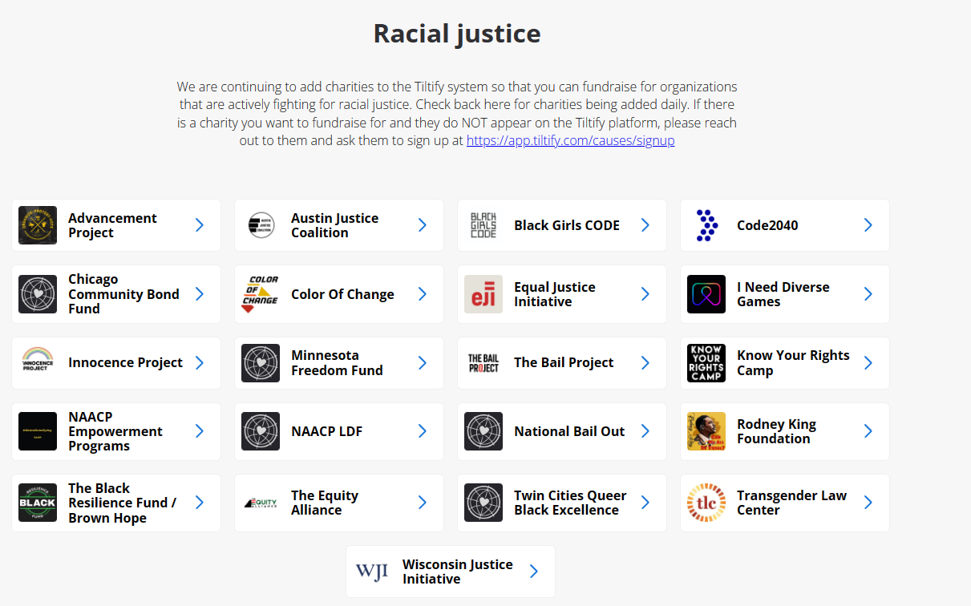The height and width of the screenshot is (606, 971).
Task: Click the NAACP LDF logo
Action: point(261,431)
